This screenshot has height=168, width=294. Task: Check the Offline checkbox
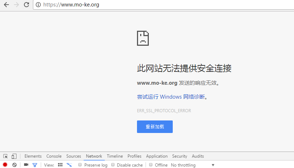click(151, 165)
